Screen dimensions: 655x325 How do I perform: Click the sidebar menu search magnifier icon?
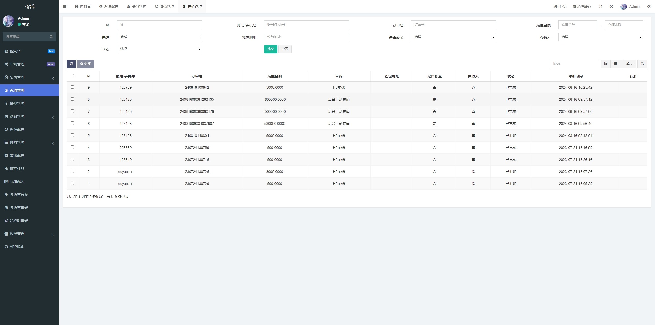coord(51,37)
